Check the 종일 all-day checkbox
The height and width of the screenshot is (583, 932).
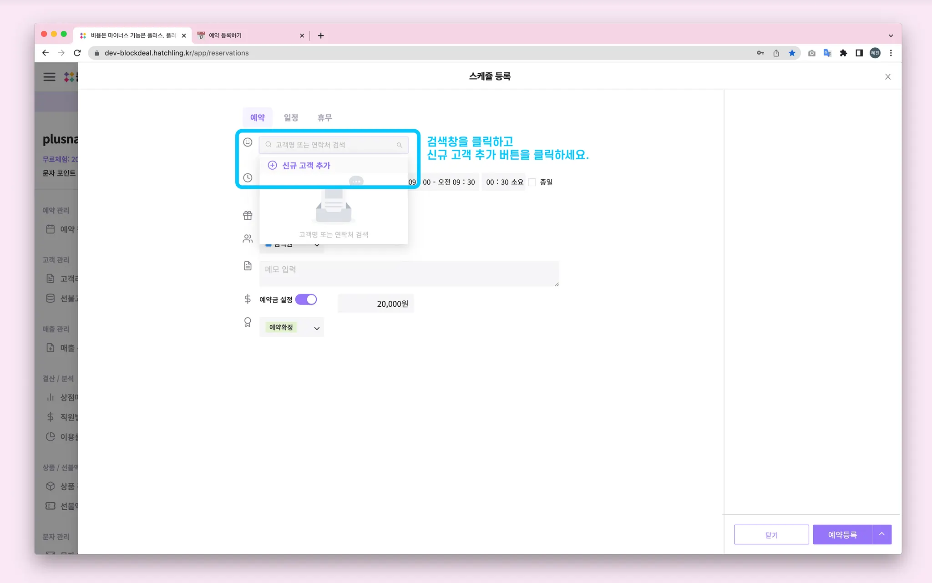[532, 182]
